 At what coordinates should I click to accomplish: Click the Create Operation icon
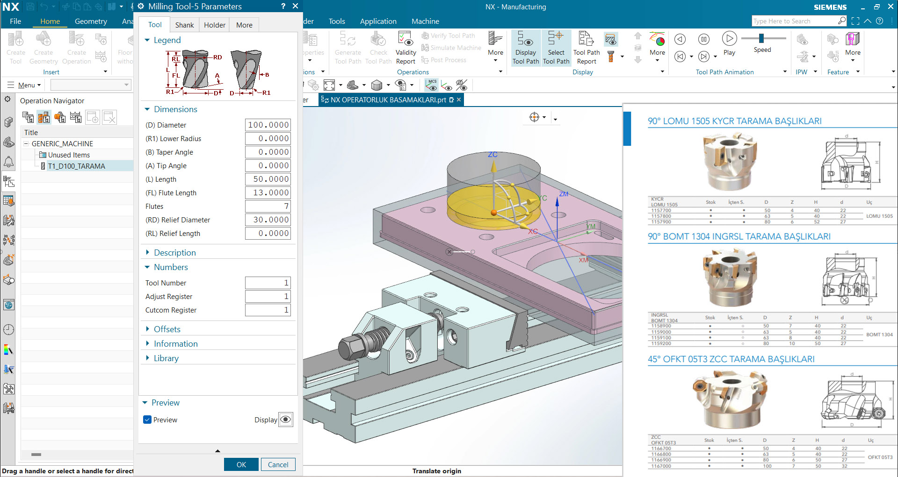76,47
